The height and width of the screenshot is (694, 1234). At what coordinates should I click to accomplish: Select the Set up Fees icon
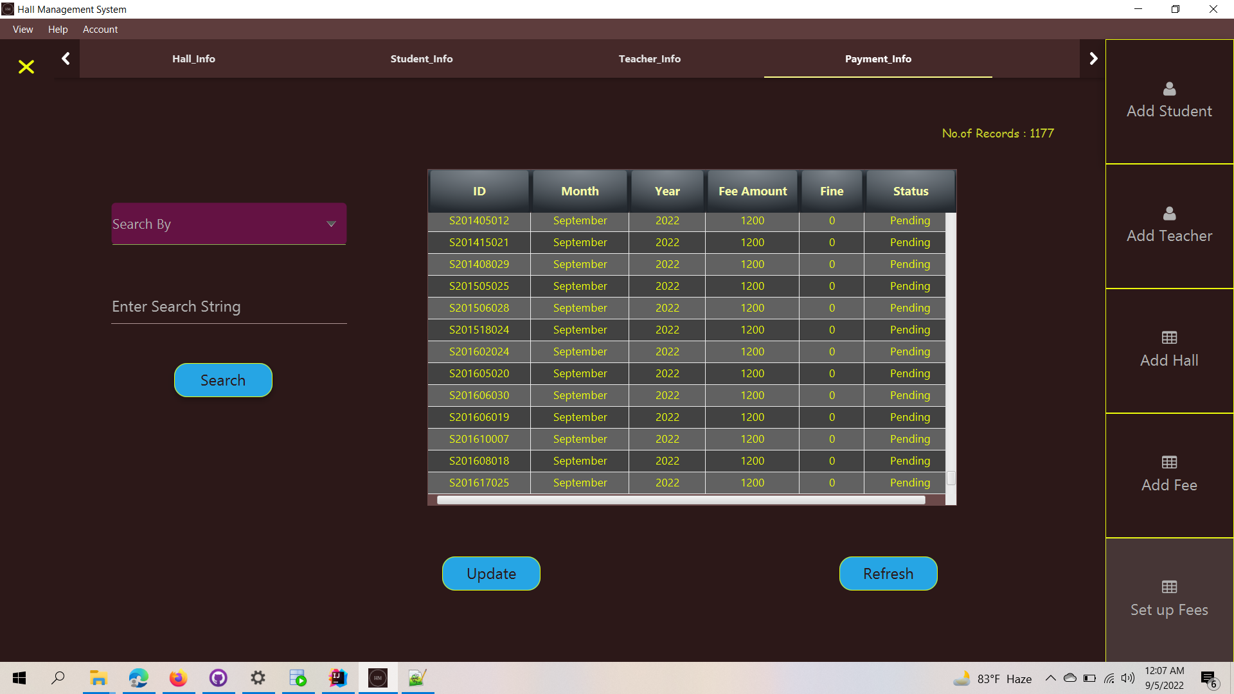click(x=1168, y=586)
